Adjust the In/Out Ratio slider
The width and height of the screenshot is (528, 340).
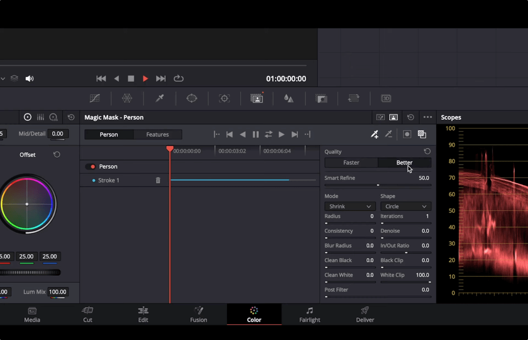(406, 252)
